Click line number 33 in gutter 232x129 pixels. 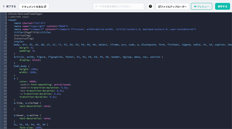click(x=5, y=112)
